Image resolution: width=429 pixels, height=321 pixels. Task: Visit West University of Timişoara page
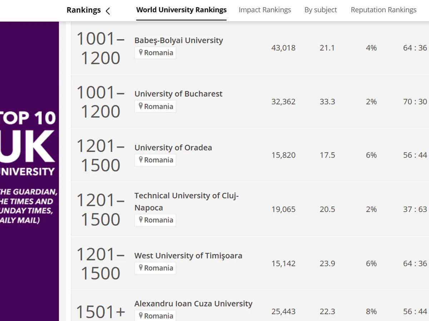pos(188,256)
